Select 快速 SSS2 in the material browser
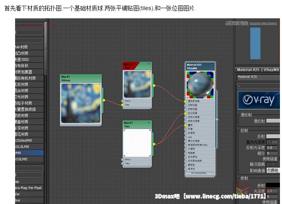 [29, 59]
